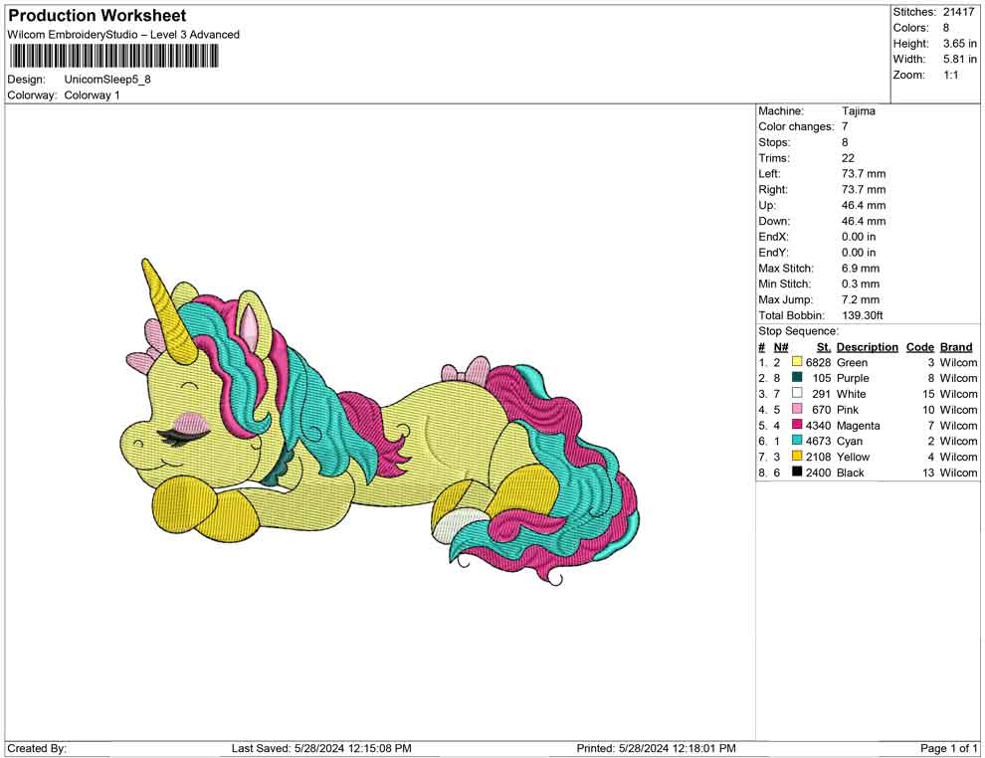Viewport: 985px width, 758px height.
Task: Click the Max Jump value 7.2 mm
Action: (x=861, y=299)
